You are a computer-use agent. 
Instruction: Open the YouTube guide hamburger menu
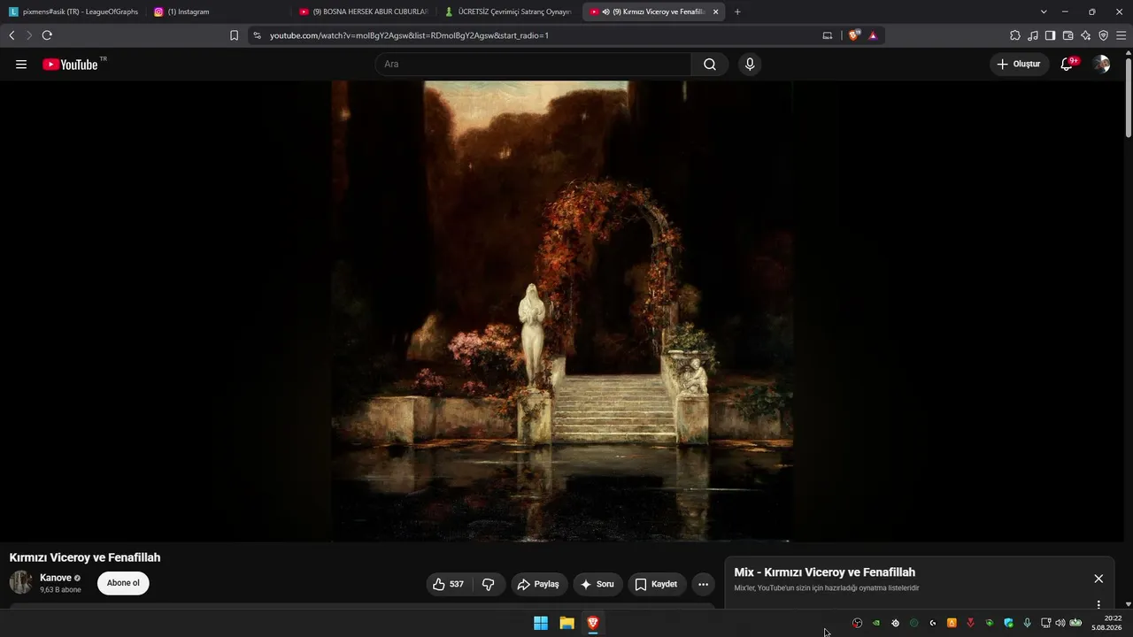(x=21, y=64)
